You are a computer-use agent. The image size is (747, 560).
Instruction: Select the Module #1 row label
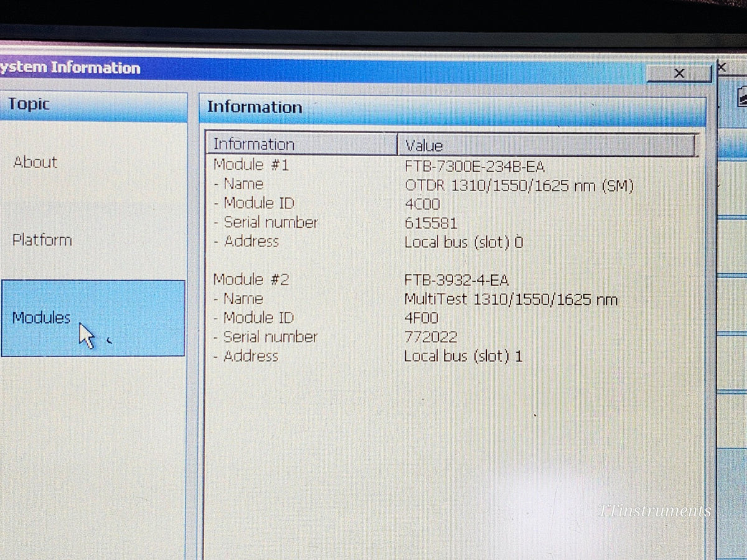(x=251, y=165)
